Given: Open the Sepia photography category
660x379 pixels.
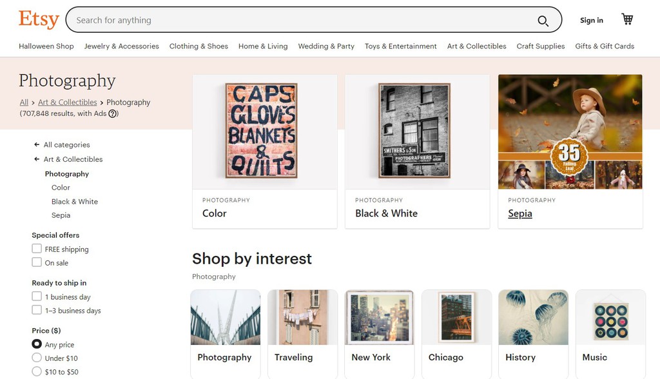Looking at the screenshot, I should coord(519,213).
